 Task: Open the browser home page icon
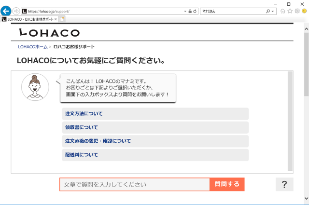(283, 11)
